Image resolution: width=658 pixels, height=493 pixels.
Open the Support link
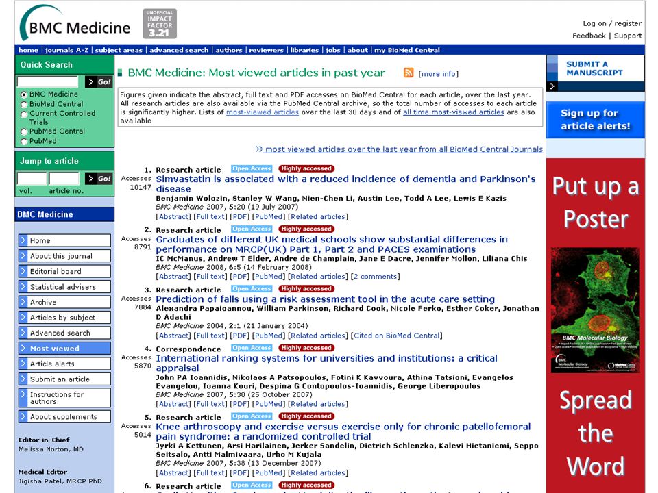pyautogui.click(x=628, y=36)
